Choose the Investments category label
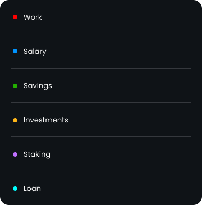 pos(46,120)
